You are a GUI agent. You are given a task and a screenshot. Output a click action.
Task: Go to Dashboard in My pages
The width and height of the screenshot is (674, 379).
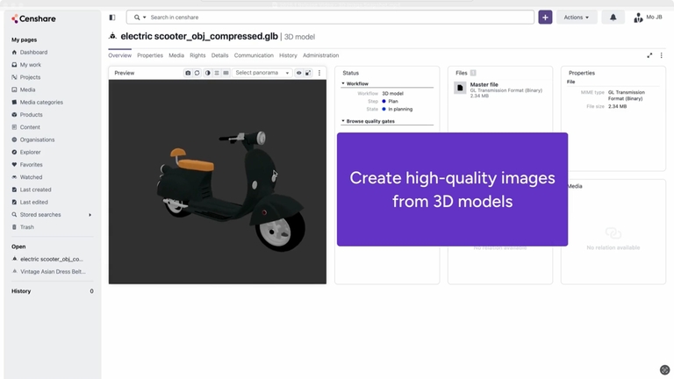pyautogui.click(x=33, y=52)
